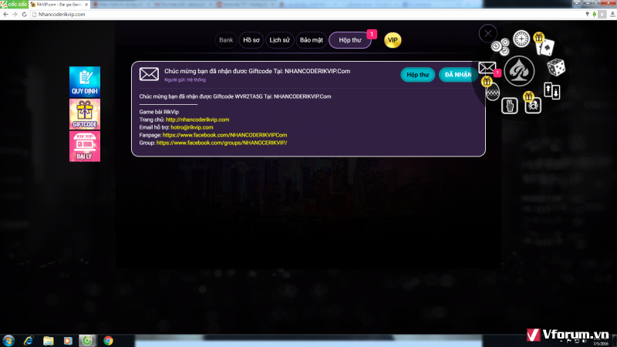
Task: Open the Windows Start button
Action: click(8, 341)
